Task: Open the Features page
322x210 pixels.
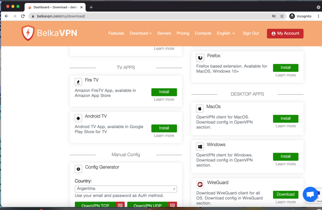Action: pyautogui.click(x=116, y=33)
